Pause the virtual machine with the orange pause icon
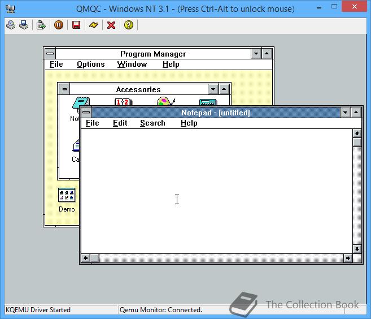371x319 pixels. [59, 25]
